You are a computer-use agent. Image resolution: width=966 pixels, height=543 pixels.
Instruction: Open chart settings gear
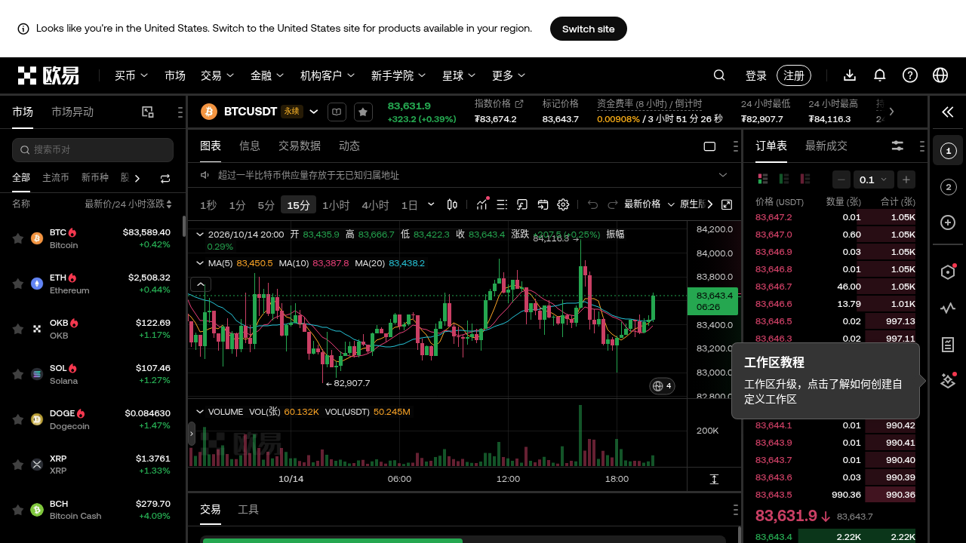[563, 204]
